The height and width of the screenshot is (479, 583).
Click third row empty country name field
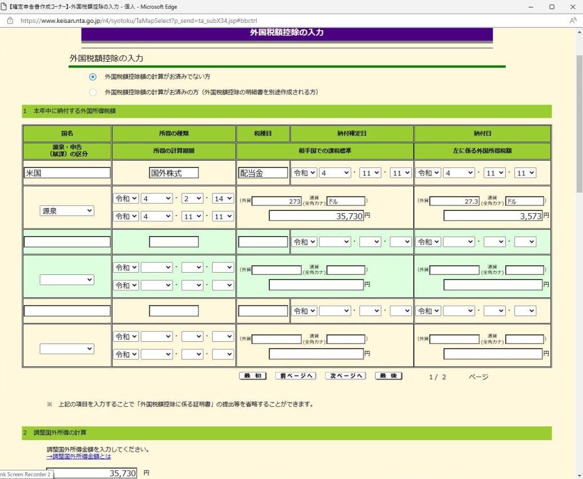click(67, 311)
